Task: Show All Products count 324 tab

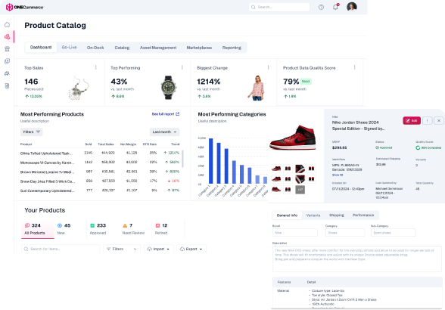Action: pyautogui.click(x=38, y=228)
